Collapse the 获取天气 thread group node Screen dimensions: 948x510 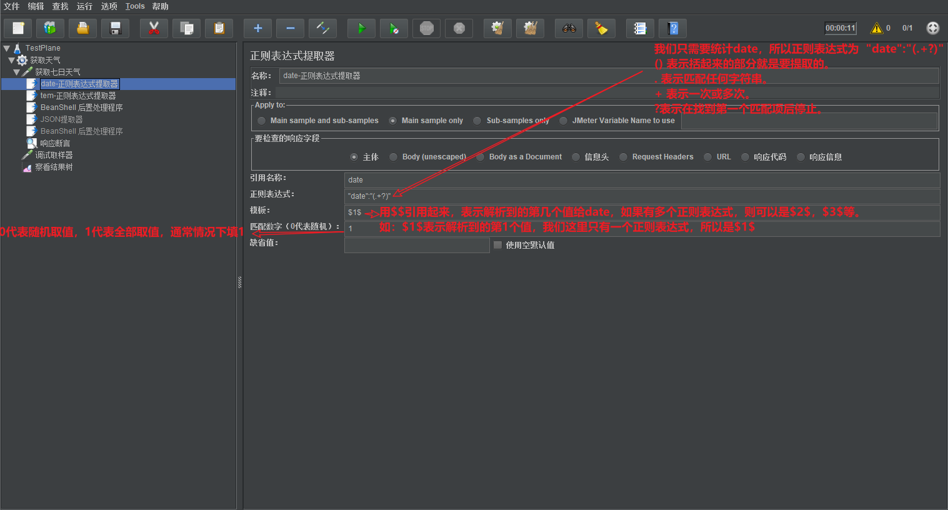tap(11, 60)
